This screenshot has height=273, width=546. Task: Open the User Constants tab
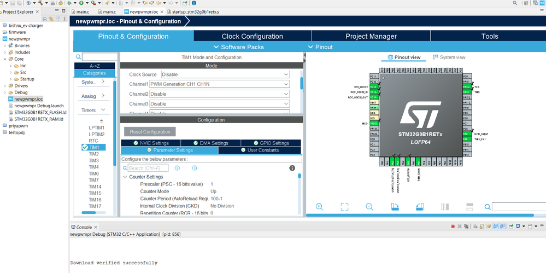click(x=260, y=150)
